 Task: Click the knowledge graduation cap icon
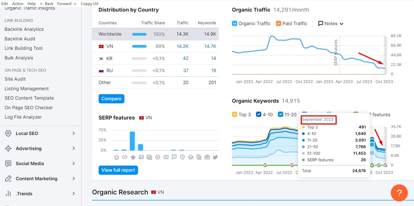point(190,157)
